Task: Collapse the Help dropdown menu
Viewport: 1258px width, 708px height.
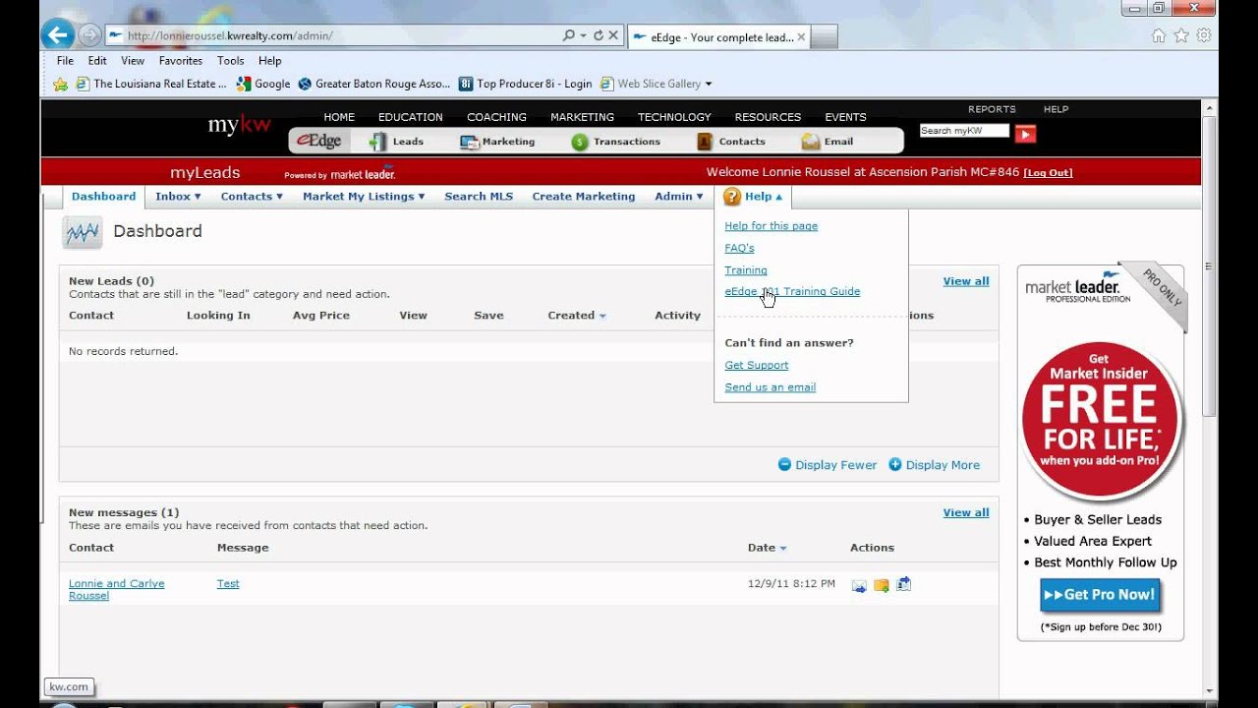Action: [x=754, y=197]
